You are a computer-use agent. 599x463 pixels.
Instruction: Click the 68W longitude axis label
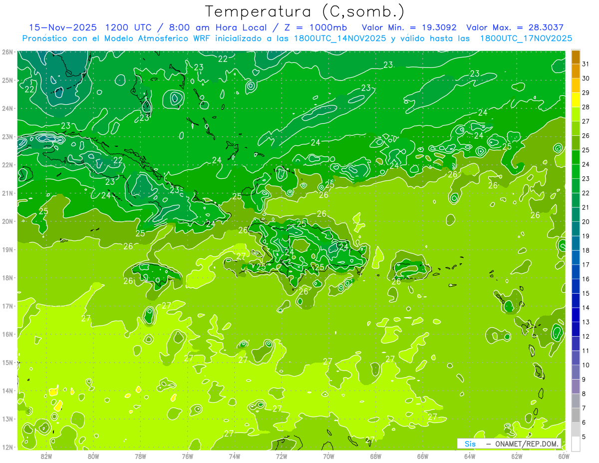[376, 456]
